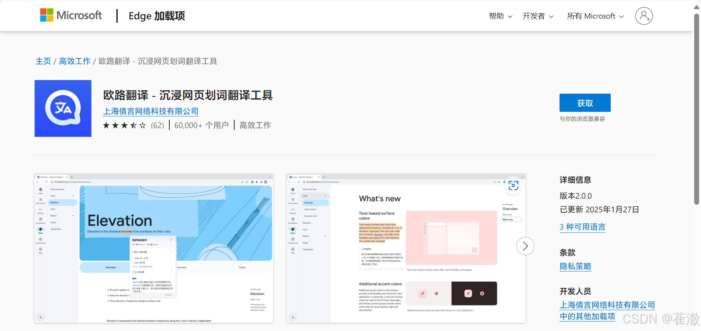The width and height of the screenshot is (701, 331).
Task: Open publisher 上海倩言网络科技有限公司 link under title
Action: point(151,111)
